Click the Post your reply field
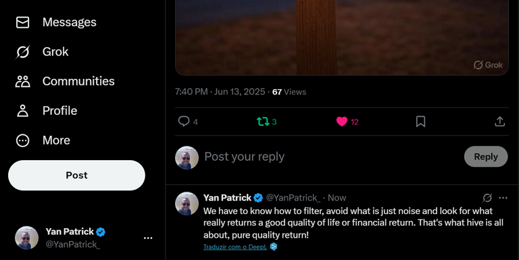 coord(331,157)
